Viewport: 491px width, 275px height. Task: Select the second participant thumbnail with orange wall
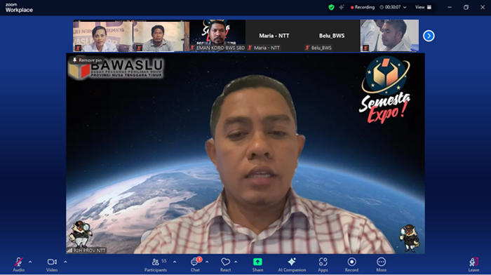tap(161, 36)
